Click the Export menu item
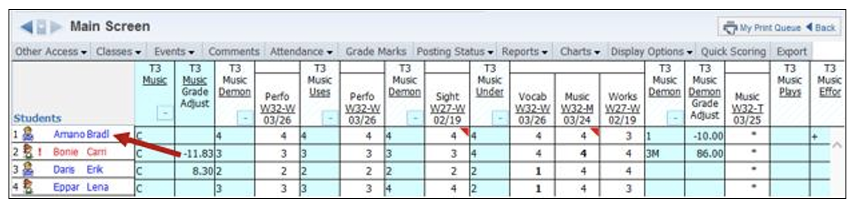Viewport: 853px width, 209px height. coord(791,52)
